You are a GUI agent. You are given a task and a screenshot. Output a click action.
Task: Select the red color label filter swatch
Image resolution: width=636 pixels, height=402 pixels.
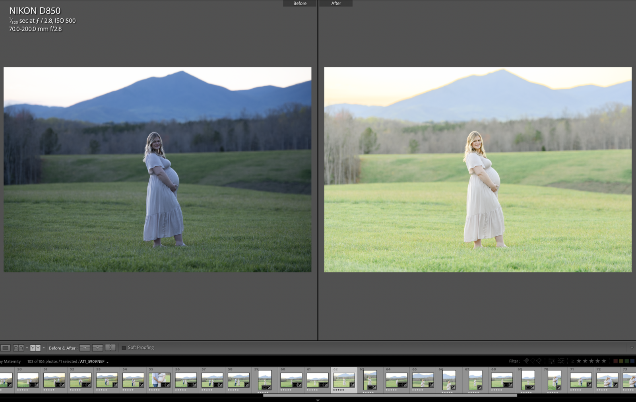pos(615,361)
